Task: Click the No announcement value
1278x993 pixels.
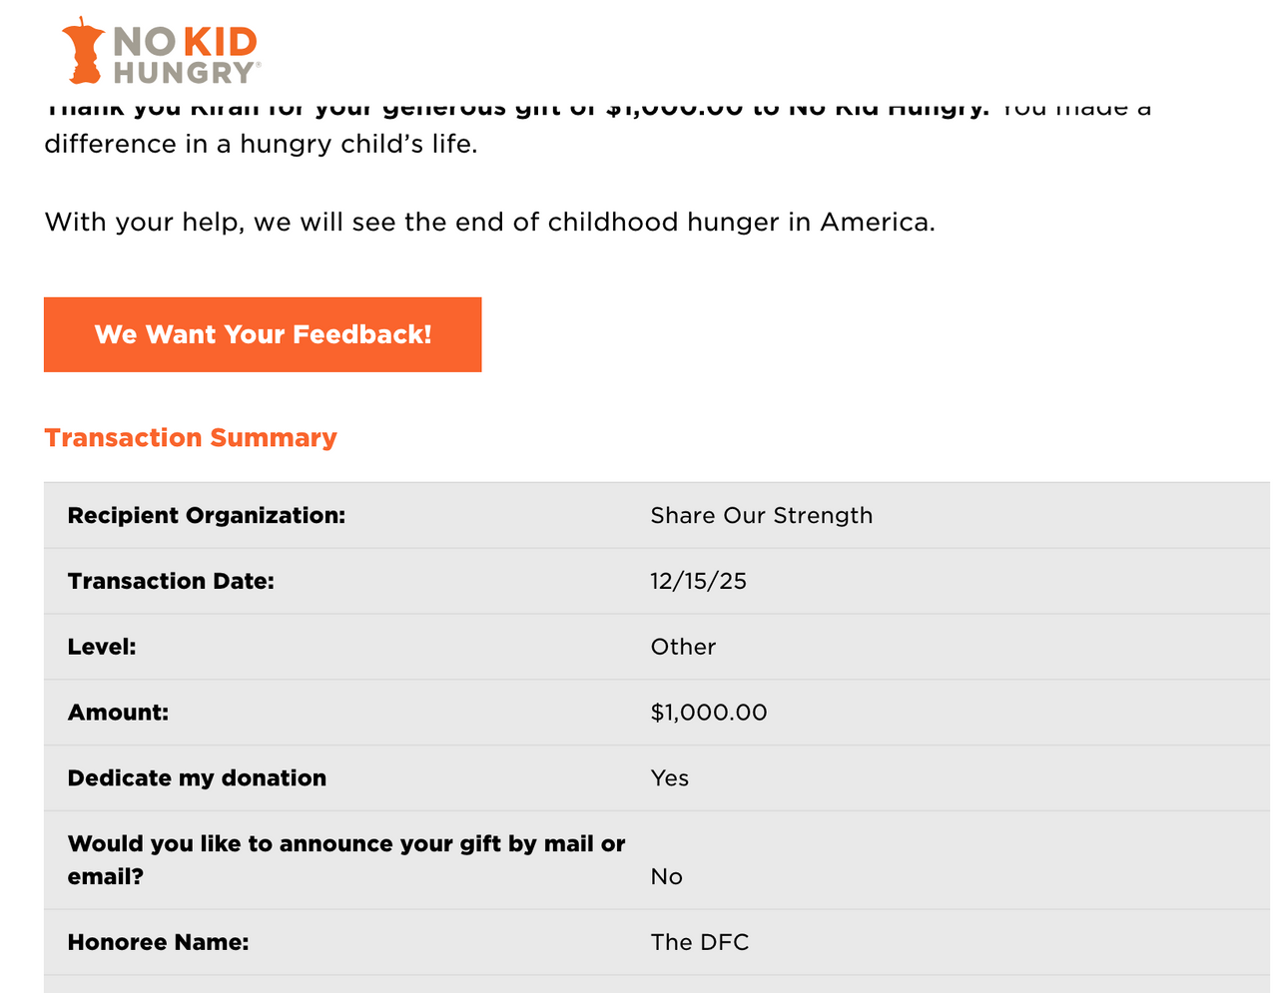Action: click(667, 876)
